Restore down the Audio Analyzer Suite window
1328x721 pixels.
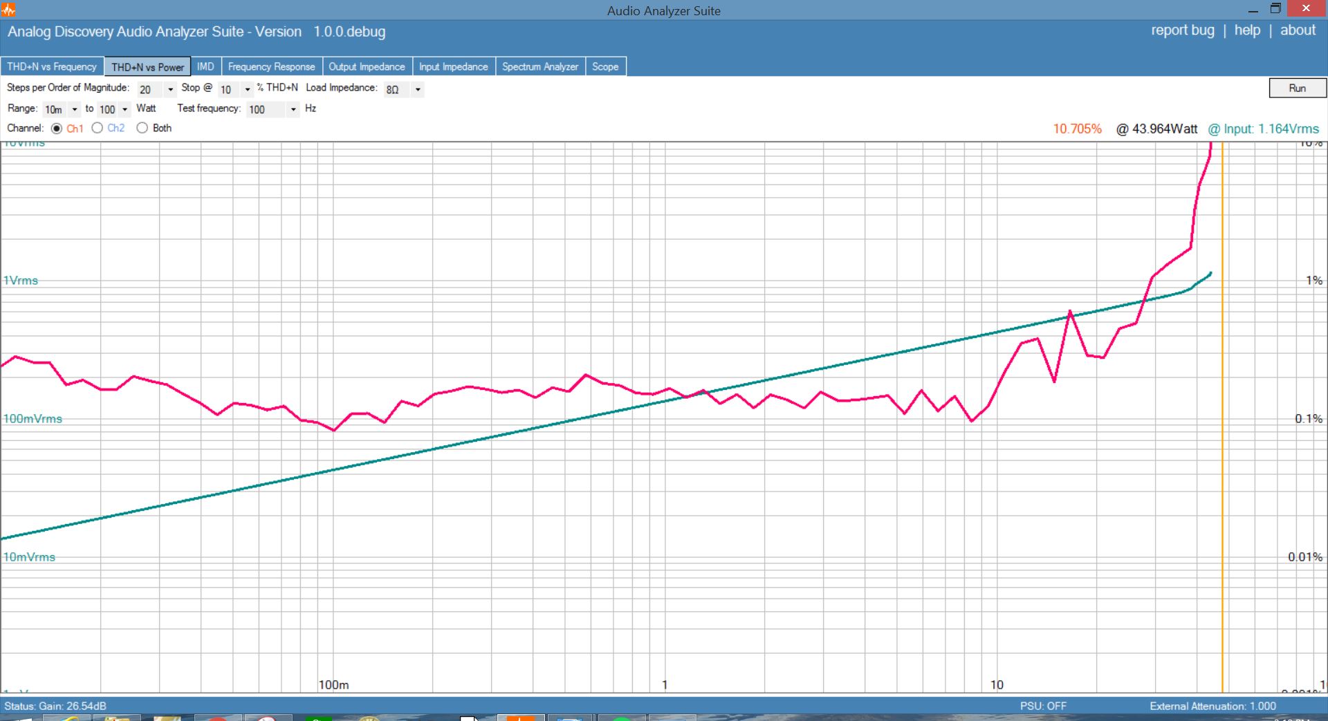[x=1275, y=9]
